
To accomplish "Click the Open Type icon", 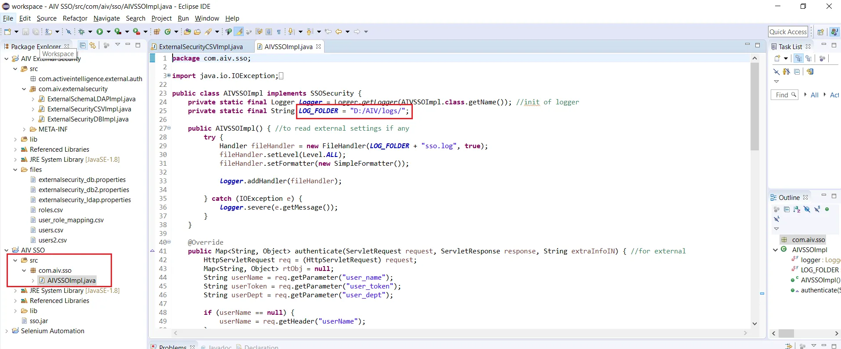I will 188,32.
